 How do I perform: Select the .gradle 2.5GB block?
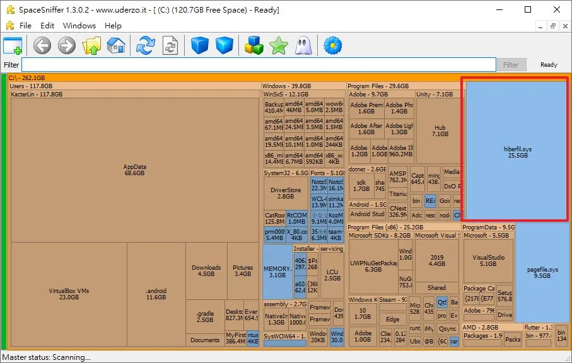point(205,316)
